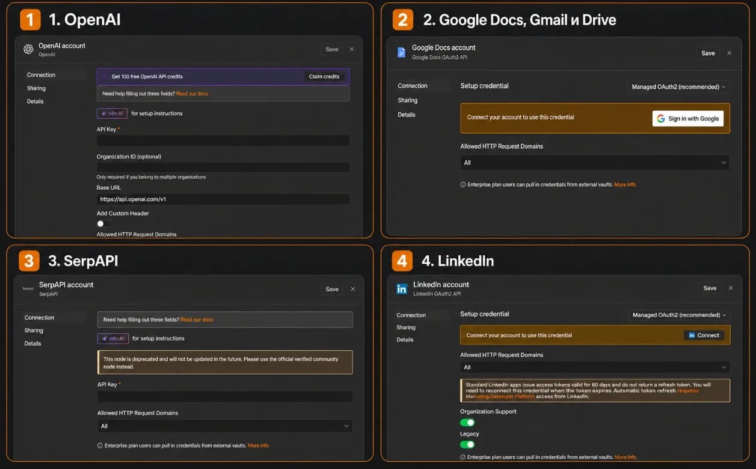Viewport: 756px width, 469px height.
Task: Close the SerpAPI account dialog
Action: (x=352, y=289)
